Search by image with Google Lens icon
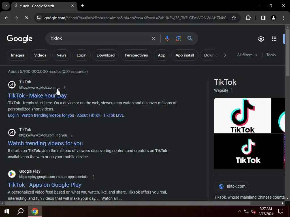290x217 pixels. (178, 38)
